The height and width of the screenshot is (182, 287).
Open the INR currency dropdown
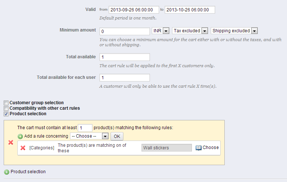[x=160, y=31]
